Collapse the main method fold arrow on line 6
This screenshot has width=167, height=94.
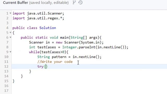click(x=10, y=37)
